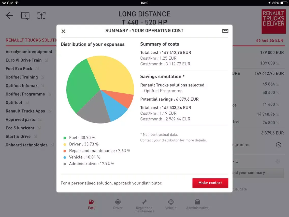Open the dimmed settings gear icon
The image size is (289, 217).
click(278, 162)
